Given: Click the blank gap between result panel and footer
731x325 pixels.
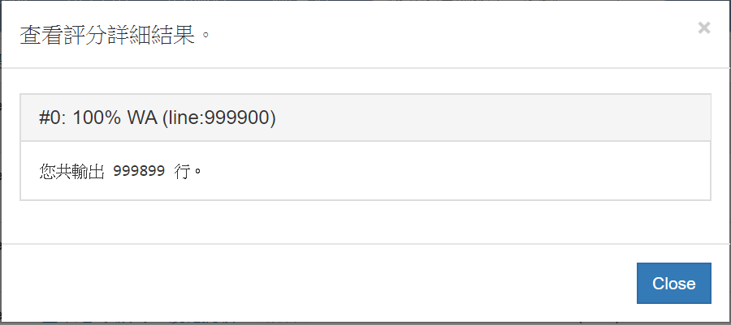Looking at the screenshot, I should click(365, 221).
